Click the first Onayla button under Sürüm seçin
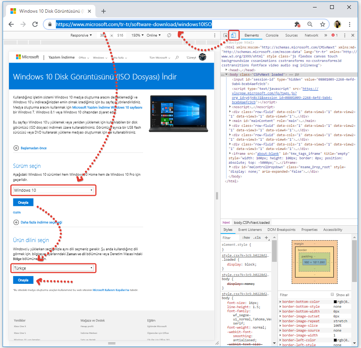This screenshot has width=361, height=348. pyautogui.click(x=23, y=202)
